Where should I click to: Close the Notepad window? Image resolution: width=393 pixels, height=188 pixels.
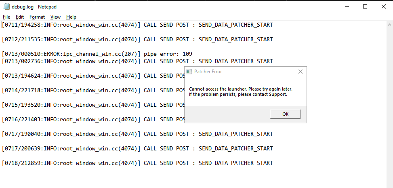[x=383, y=7]
